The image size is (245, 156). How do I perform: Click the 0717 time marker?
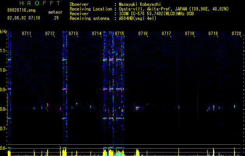coord(166,34)
